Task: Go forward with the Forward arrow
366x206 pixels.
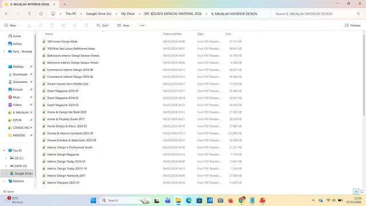Action: coord(18,14)
